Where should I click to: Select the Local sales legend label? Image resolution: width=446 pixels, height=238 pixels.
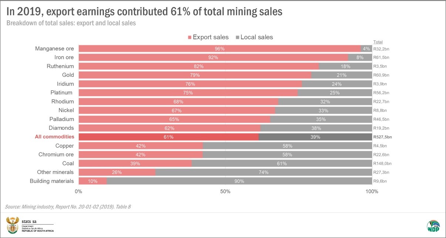[x=257, y=37]
